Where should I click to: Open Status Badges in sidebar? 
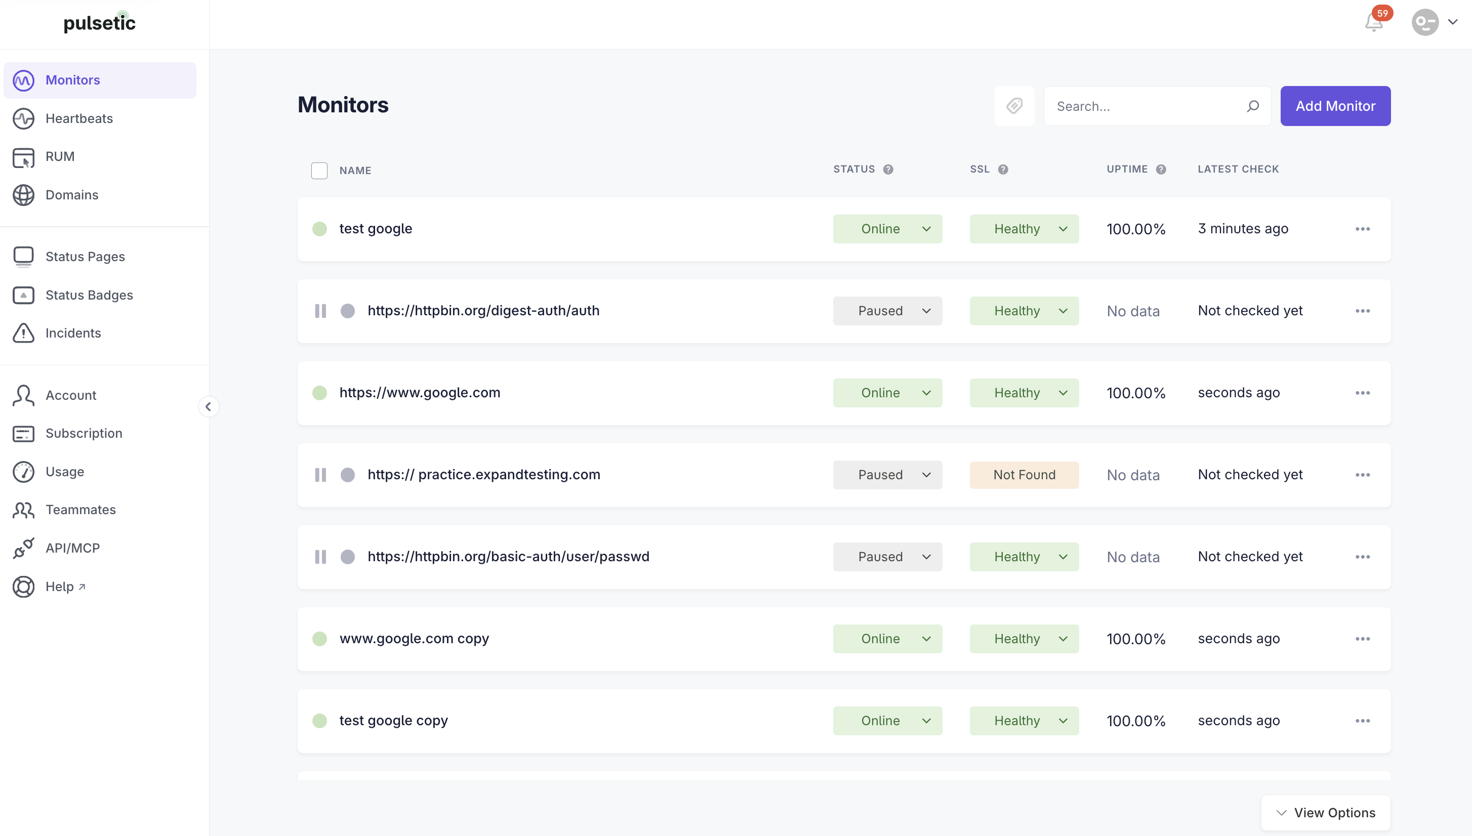coord(100,295)
